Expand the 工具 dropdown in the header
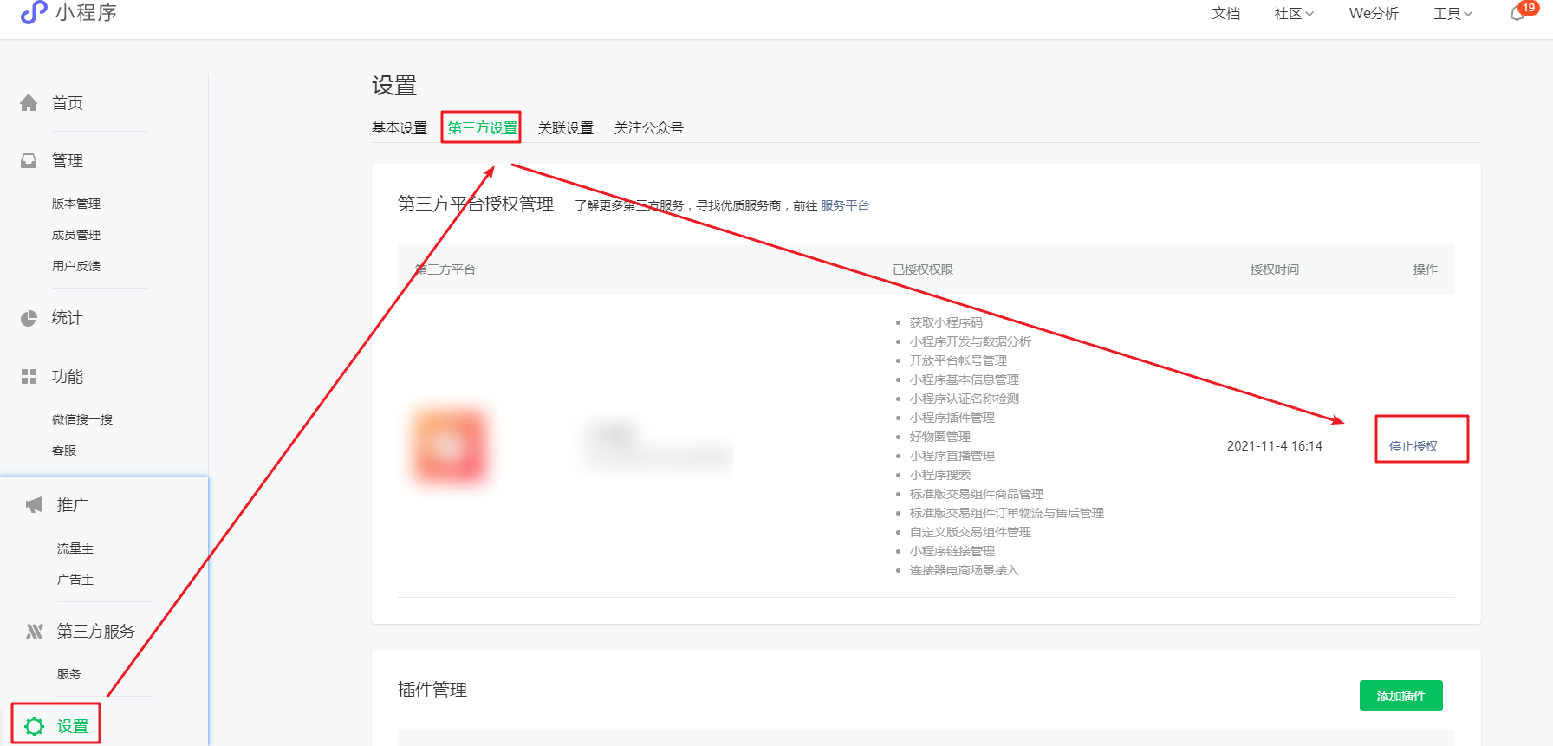This screenshot has height=746, width=1553. point(1452,14)
